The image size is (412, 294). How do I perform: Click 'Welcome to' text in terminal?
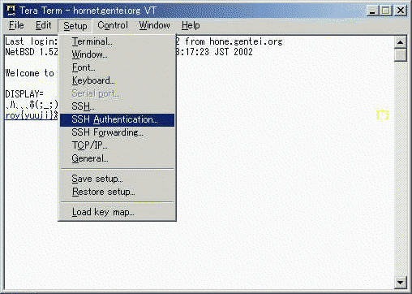(x=30, y=73)
